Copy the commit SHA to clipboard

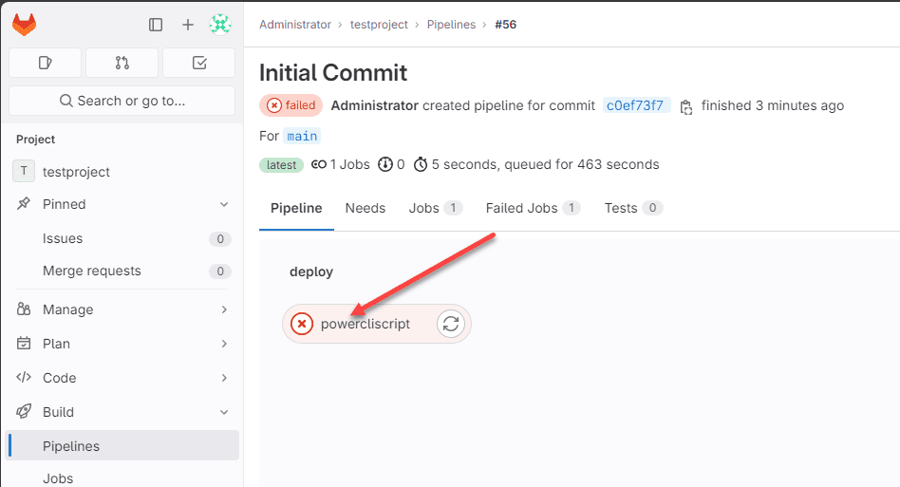point(686,106)
